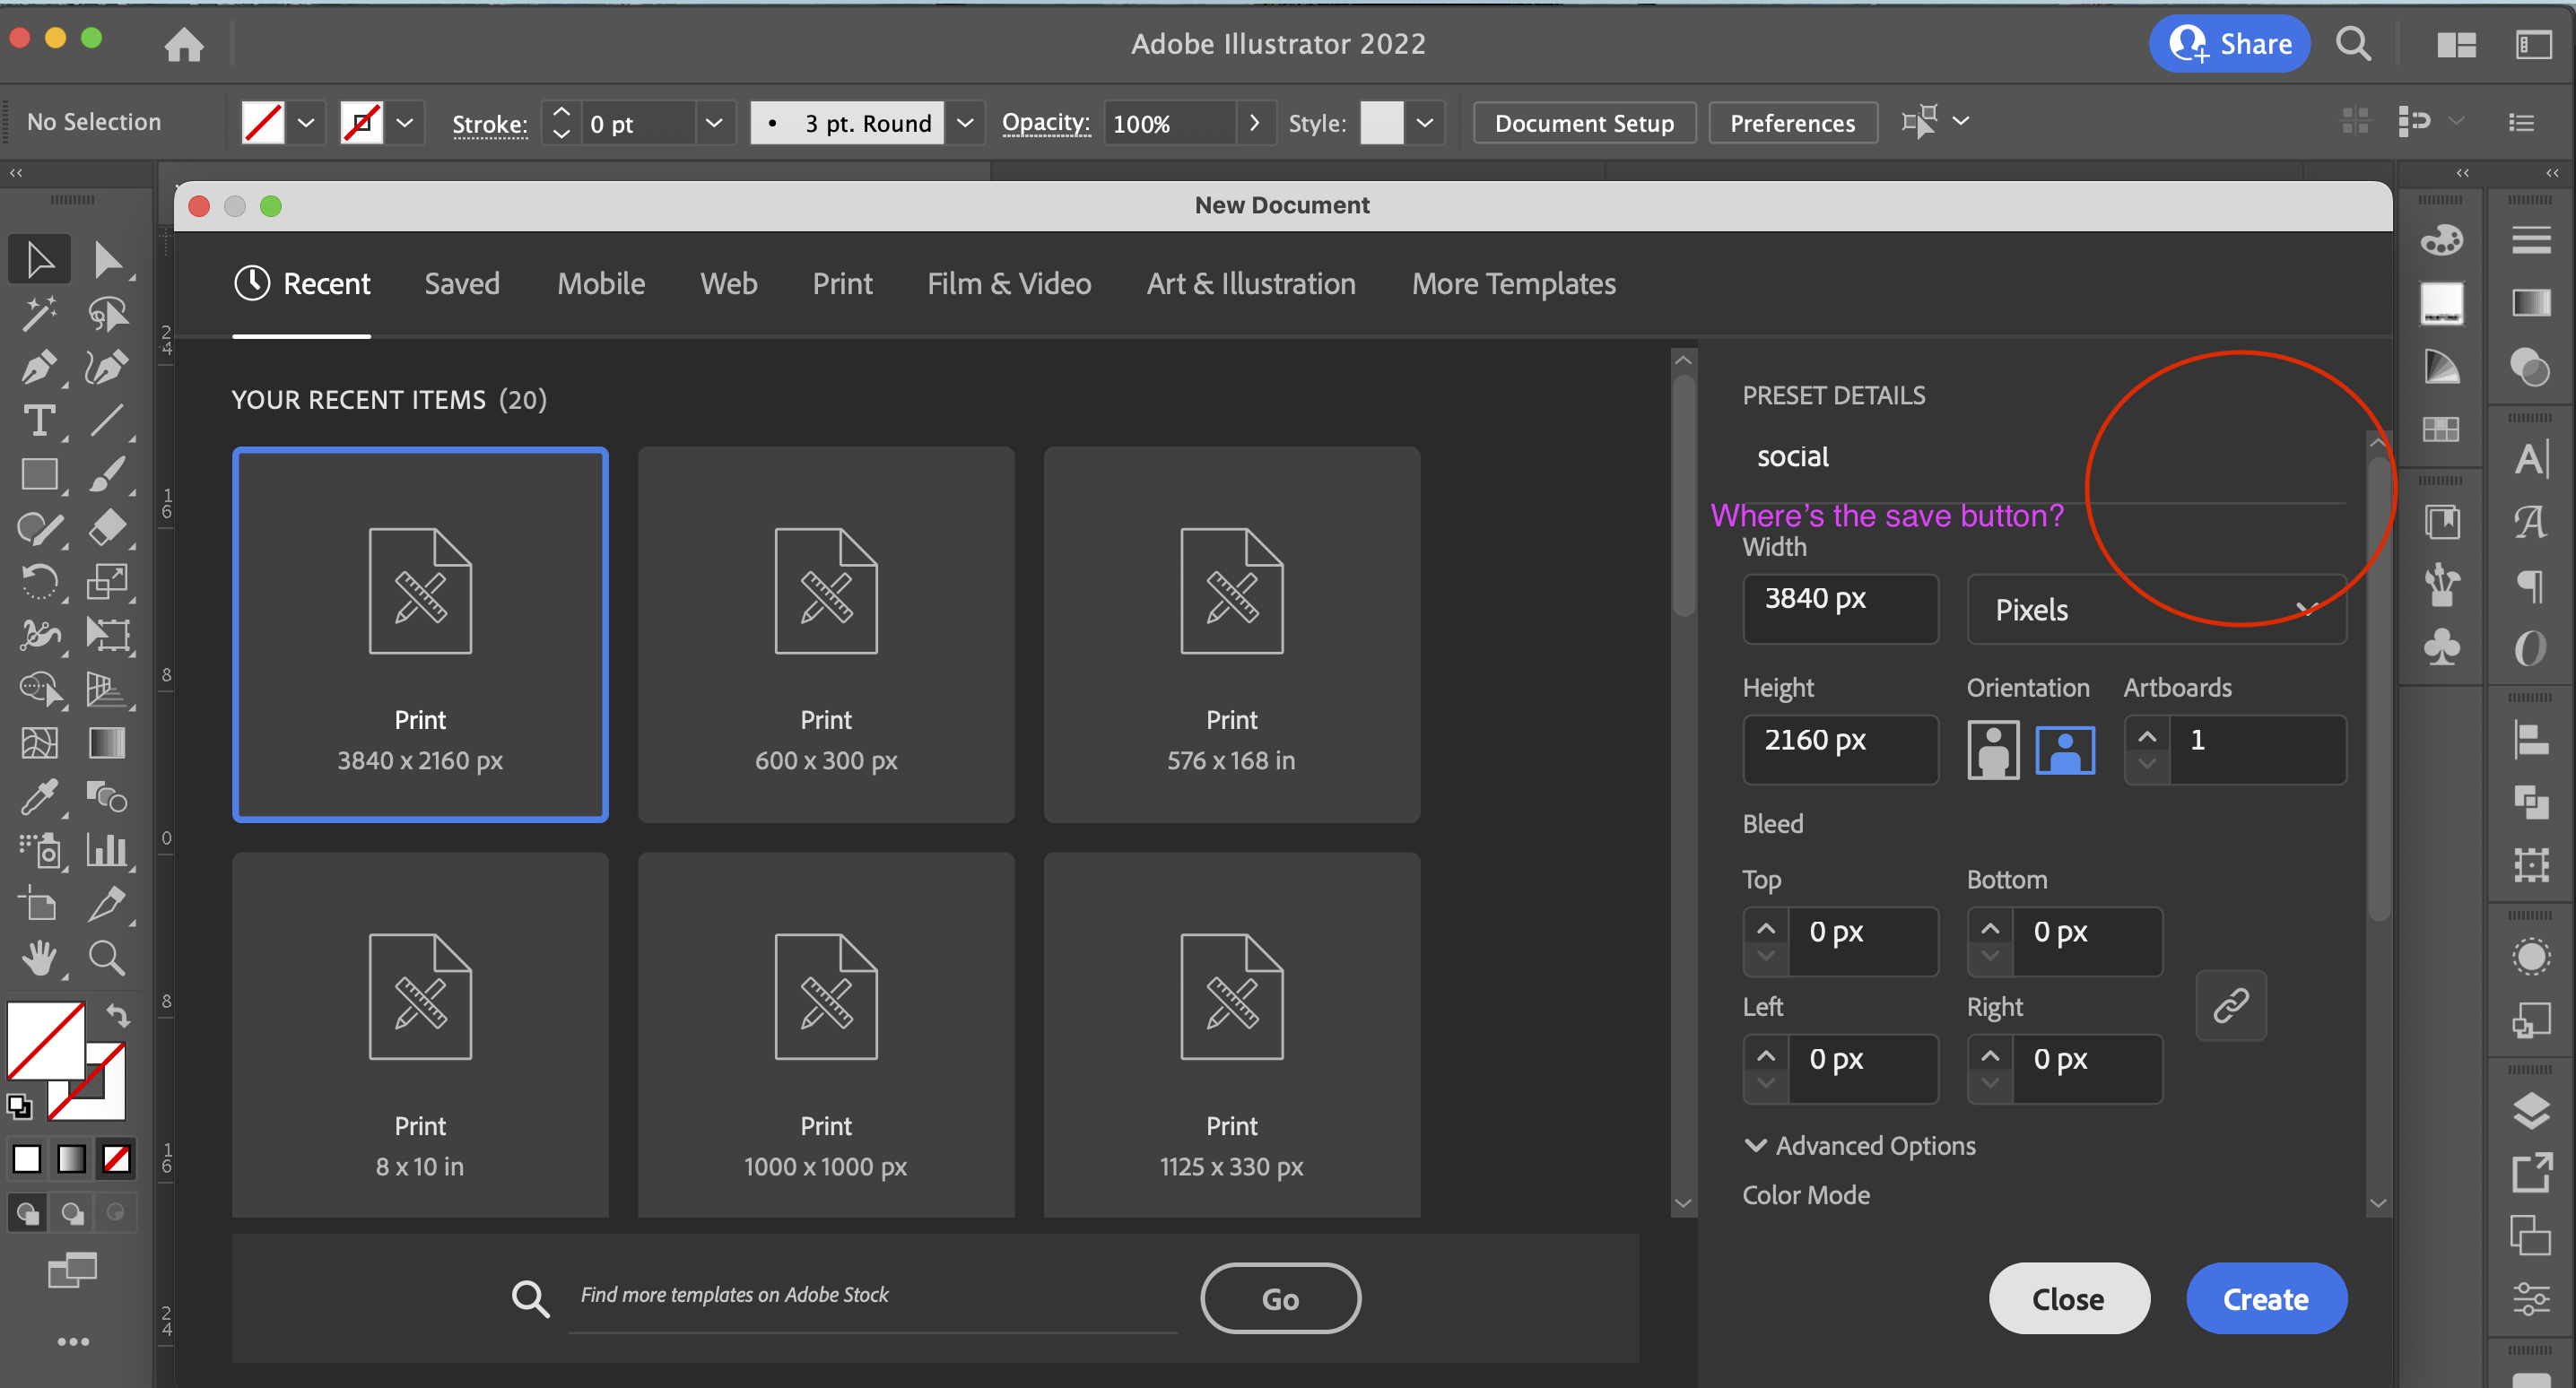Toggle linked bleed values with the chain icon

pyautogui.click(x=2231, y=1005)
